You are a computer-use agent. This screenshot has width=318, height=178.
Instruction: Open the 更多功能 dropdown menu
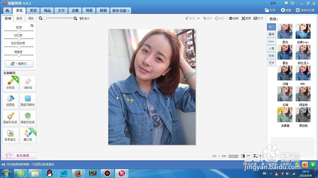click(x=121, y=11)
